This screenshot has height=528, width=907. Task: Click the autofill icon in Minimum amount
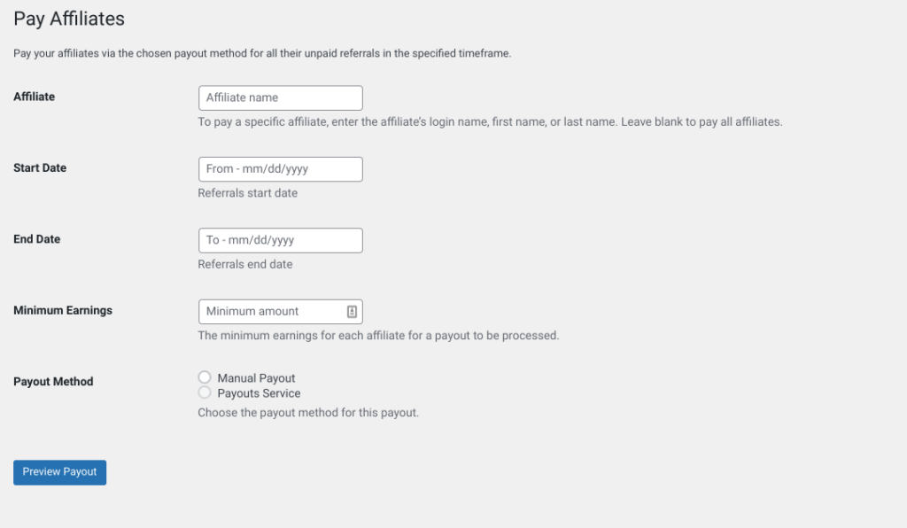352,312
